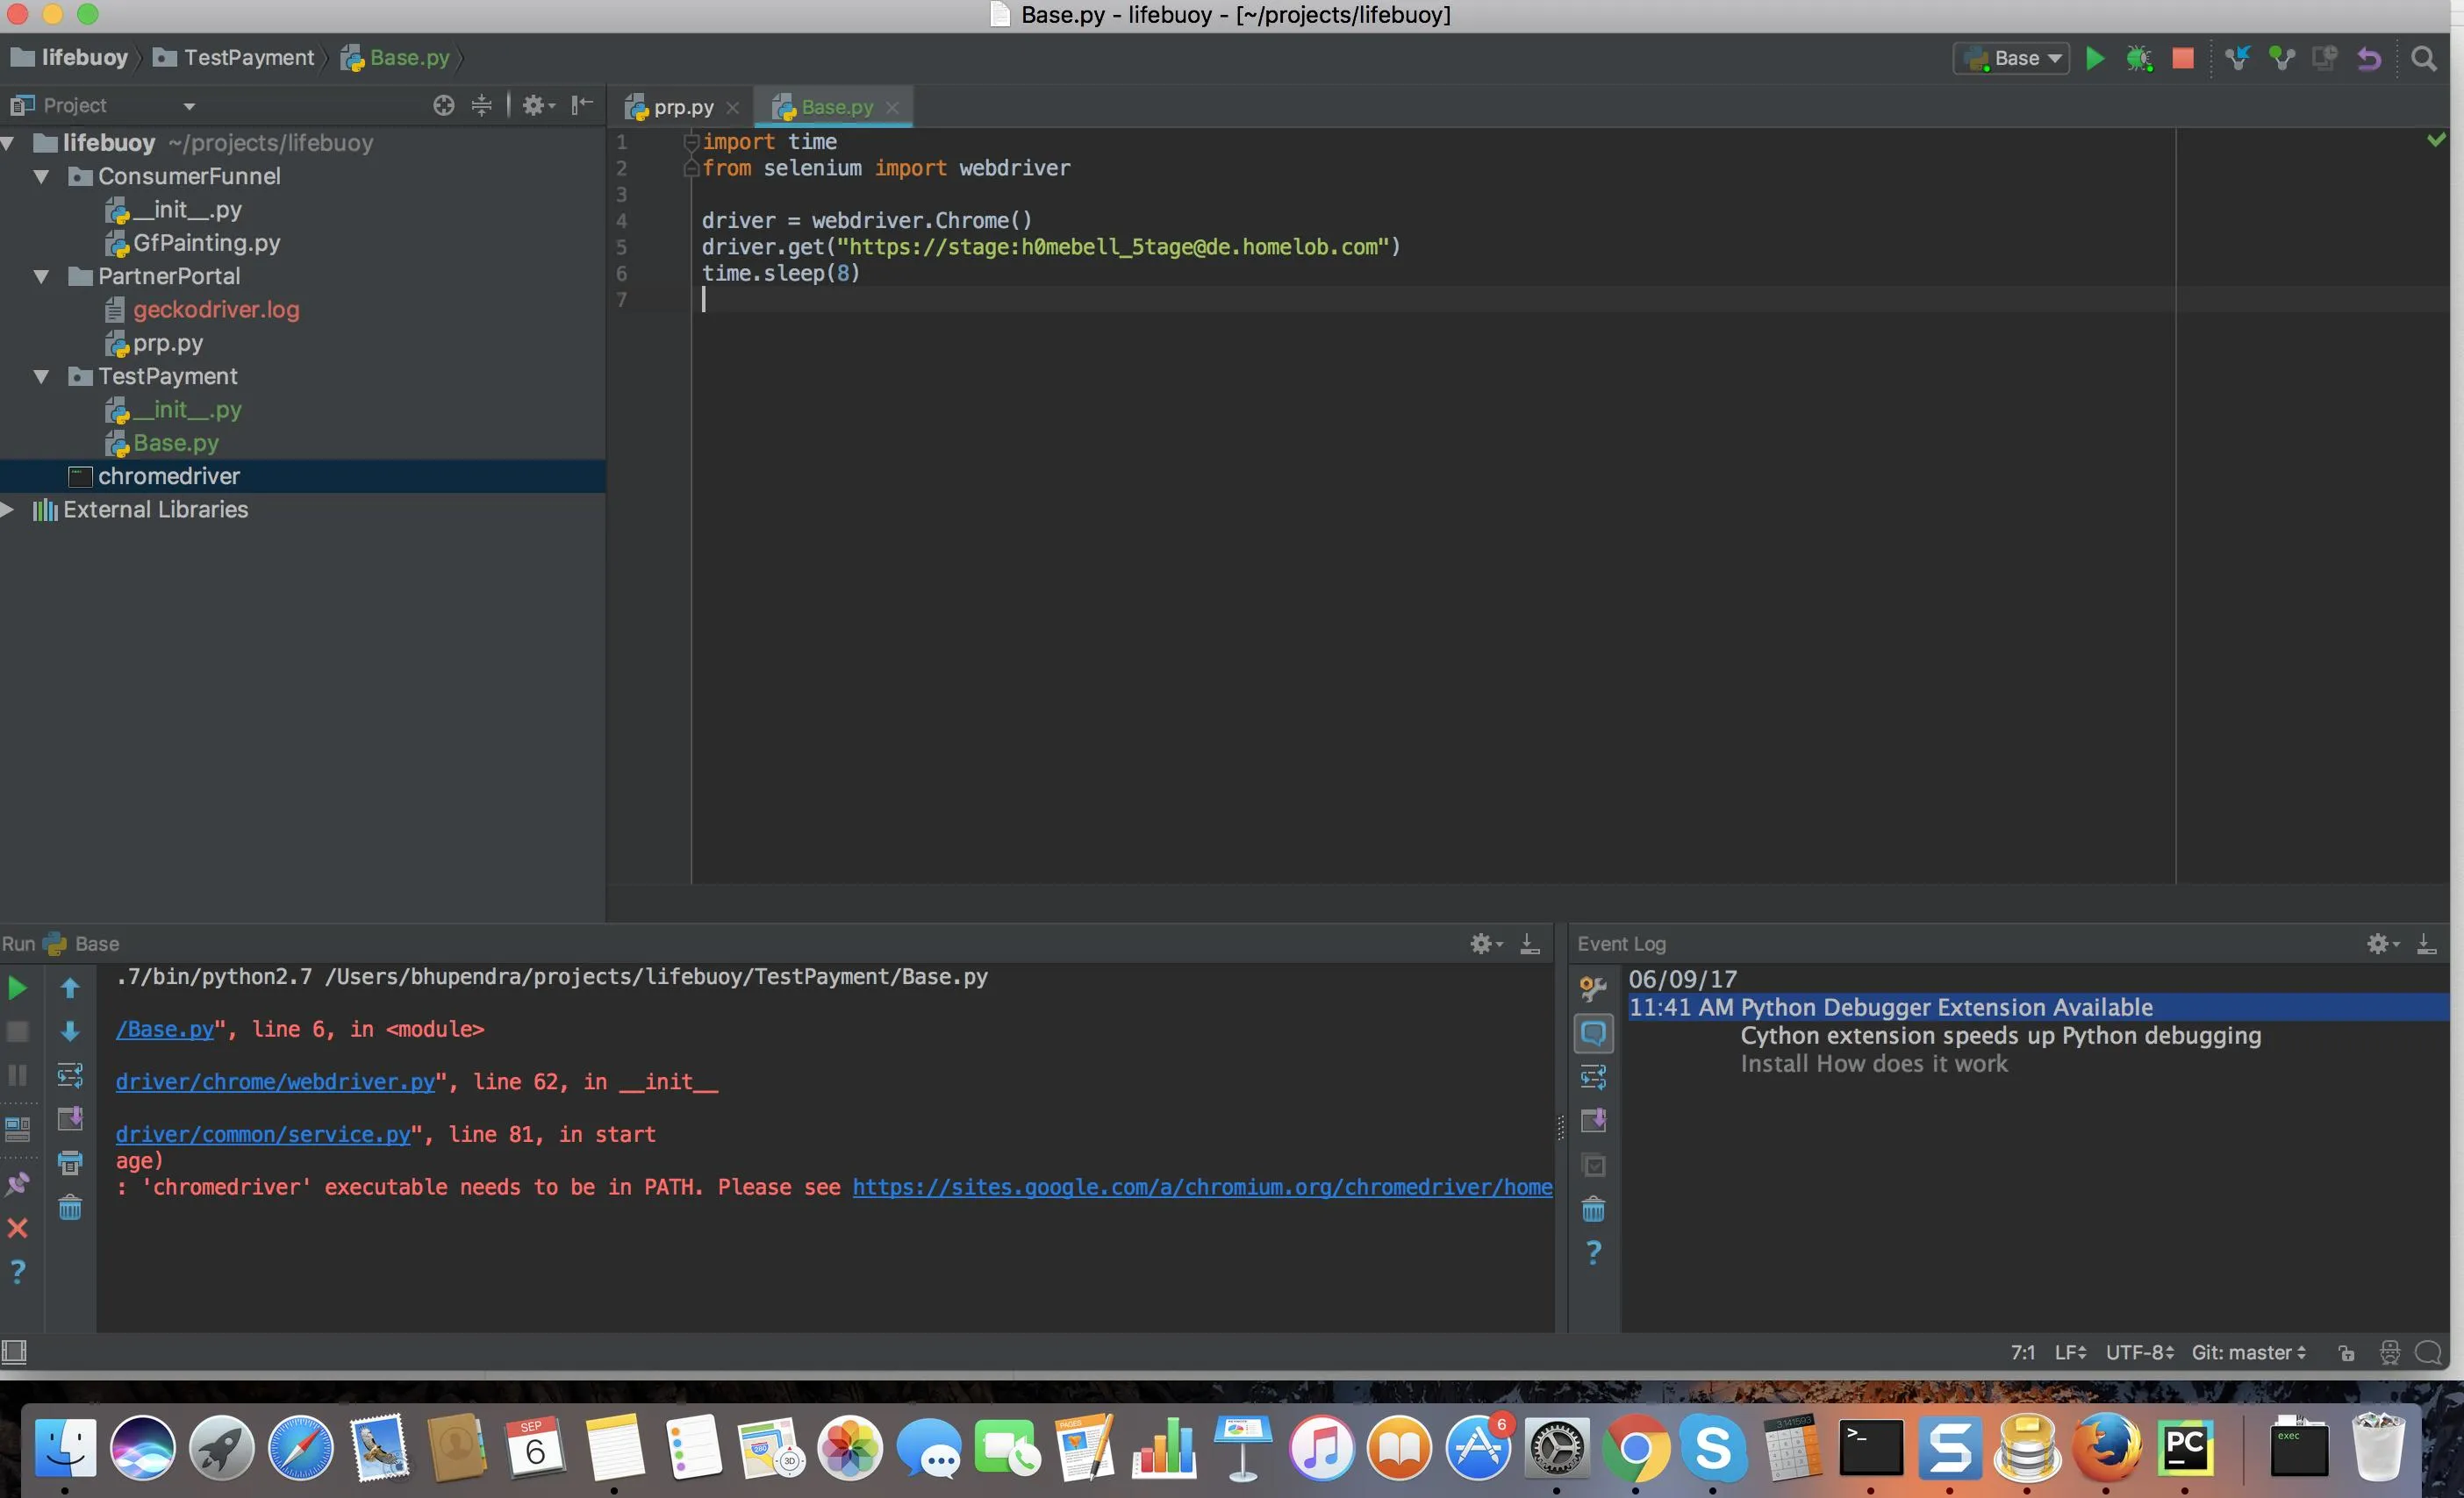Screen dimensions: 2464x1498
Task: Toggle tool window quick-access at bottom left
Action: point(14,1352)
